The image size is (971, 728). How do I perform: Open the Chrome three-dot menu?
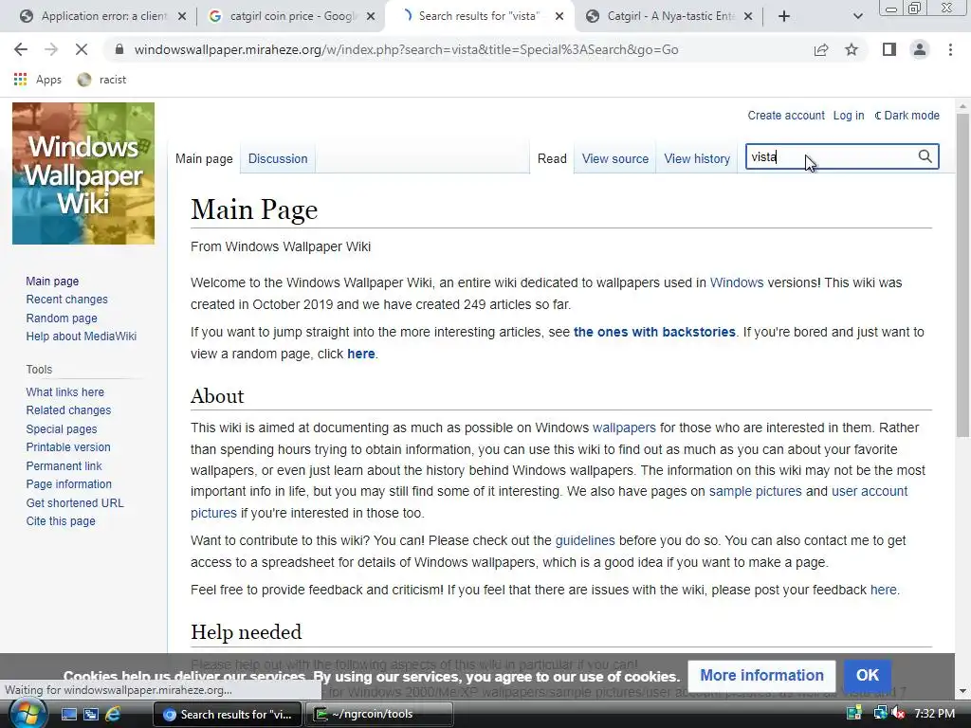pos(950,49)
